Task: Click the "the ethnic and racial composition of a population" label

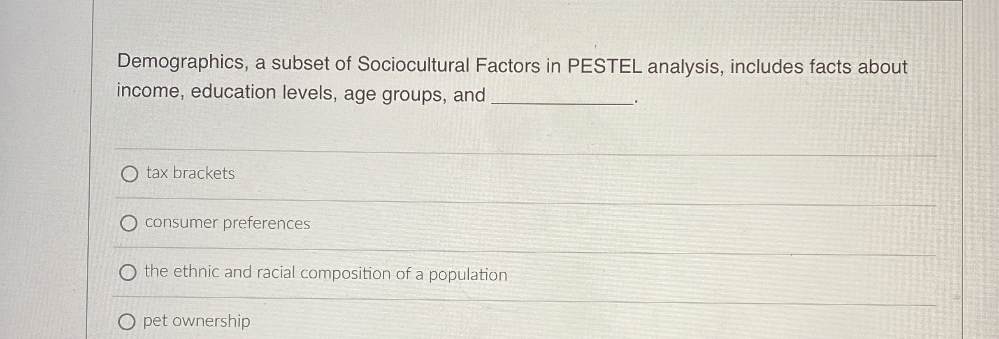Action: click(325, 273)
